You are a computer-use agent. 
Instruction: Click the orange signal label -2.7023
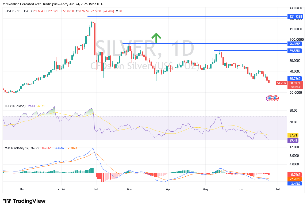coord(295,179)
